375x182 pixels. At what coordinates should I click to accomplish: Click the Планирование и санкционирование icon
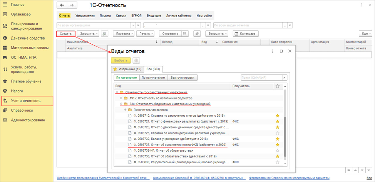(x=5, y=26)
